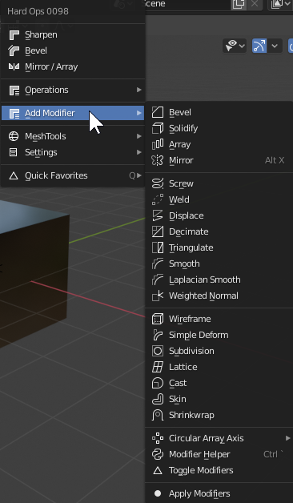
Task: Toggle the gizmo display button in header
Action: coord(259,46)
